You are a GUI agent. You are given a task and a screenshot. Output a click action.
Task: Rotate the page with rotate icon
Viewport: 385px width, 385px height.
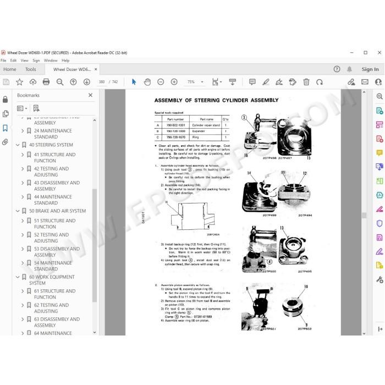coord(320,82)
